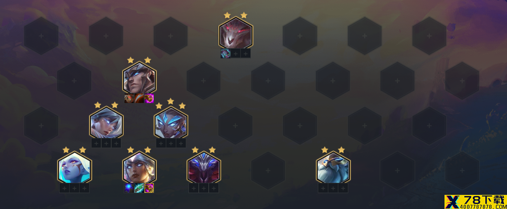Click the helmeted warrior champion with three items

pyautogui.click(x=139, y=78)
